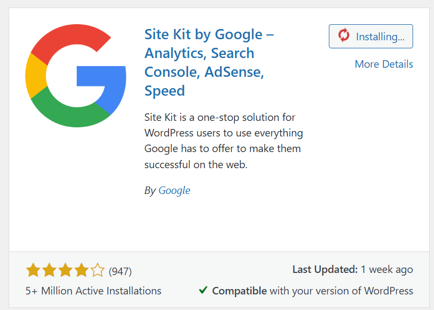
Task: Click the '1 week ago' update time
Action: point(387,269)
